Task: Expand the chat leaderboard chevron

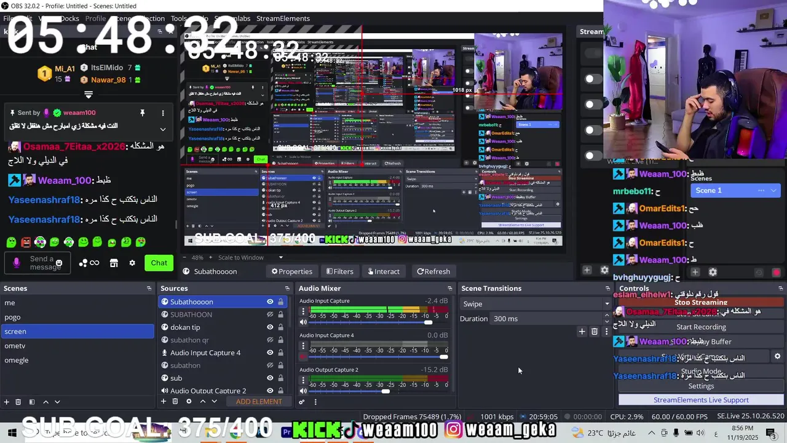Action: pos(89,95)
